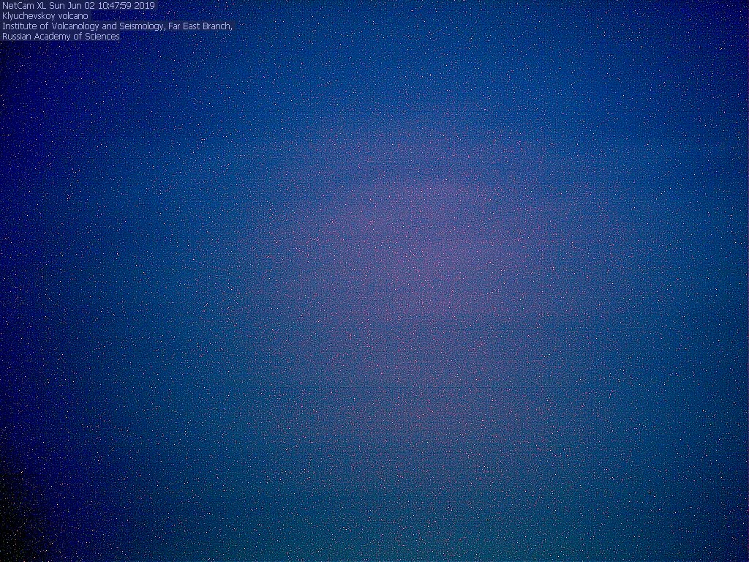Click the 'NetCam XL Sun Jun 02 10:47:59 2019' timestamp
This screenshot has height=562, width=749.
pos(79,6)
